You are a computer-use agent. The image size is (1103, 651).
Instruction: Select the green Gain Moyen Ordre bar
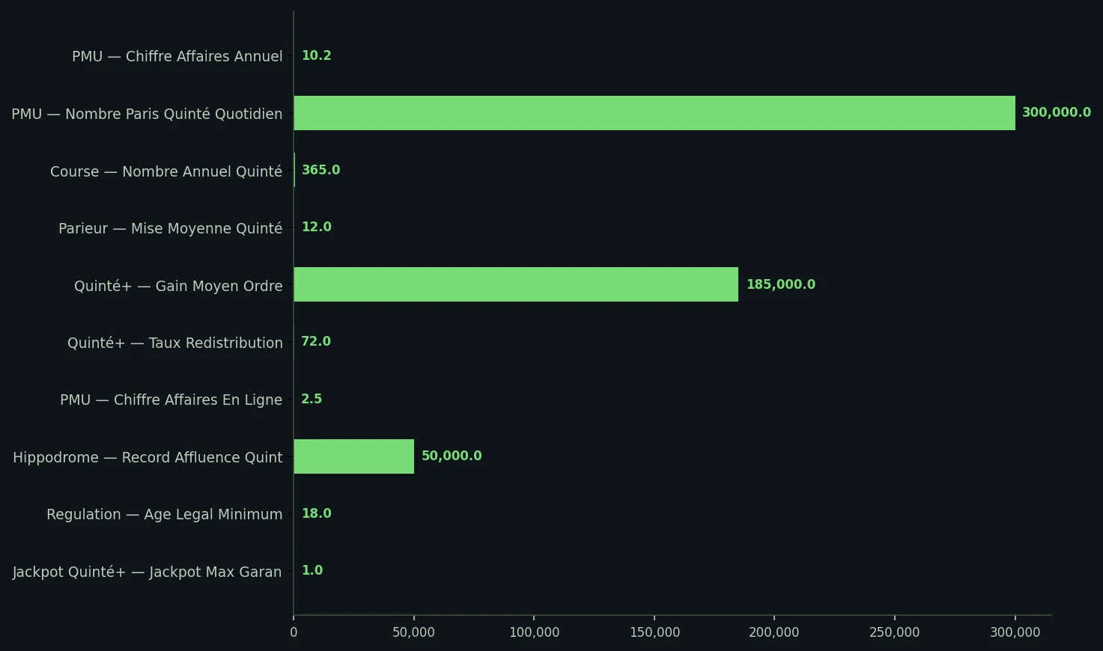click(x=516, y=284)
